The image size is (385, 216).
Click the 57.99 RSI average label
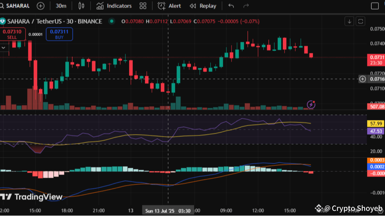[x=376, y=124]
